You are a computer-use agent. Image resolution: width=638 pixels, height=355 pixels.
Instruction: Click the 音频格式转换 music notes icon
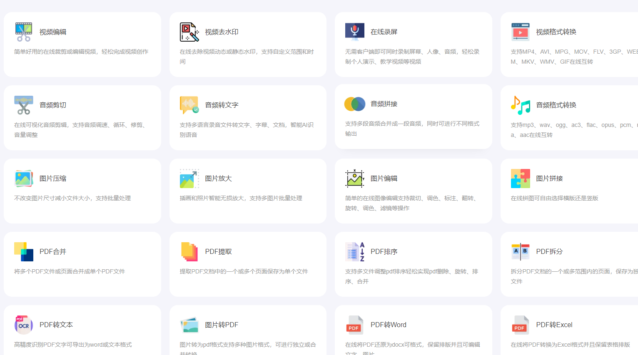[x=521, y=105]
